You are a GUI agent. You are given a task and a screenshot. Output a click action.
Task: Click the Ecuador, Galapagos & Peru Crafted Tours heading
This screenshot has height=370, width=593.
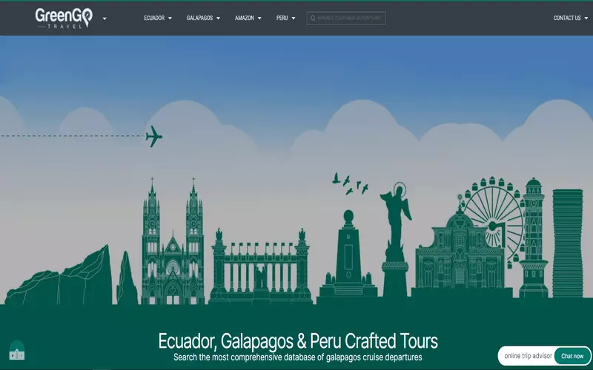click(x=298, y=341)
